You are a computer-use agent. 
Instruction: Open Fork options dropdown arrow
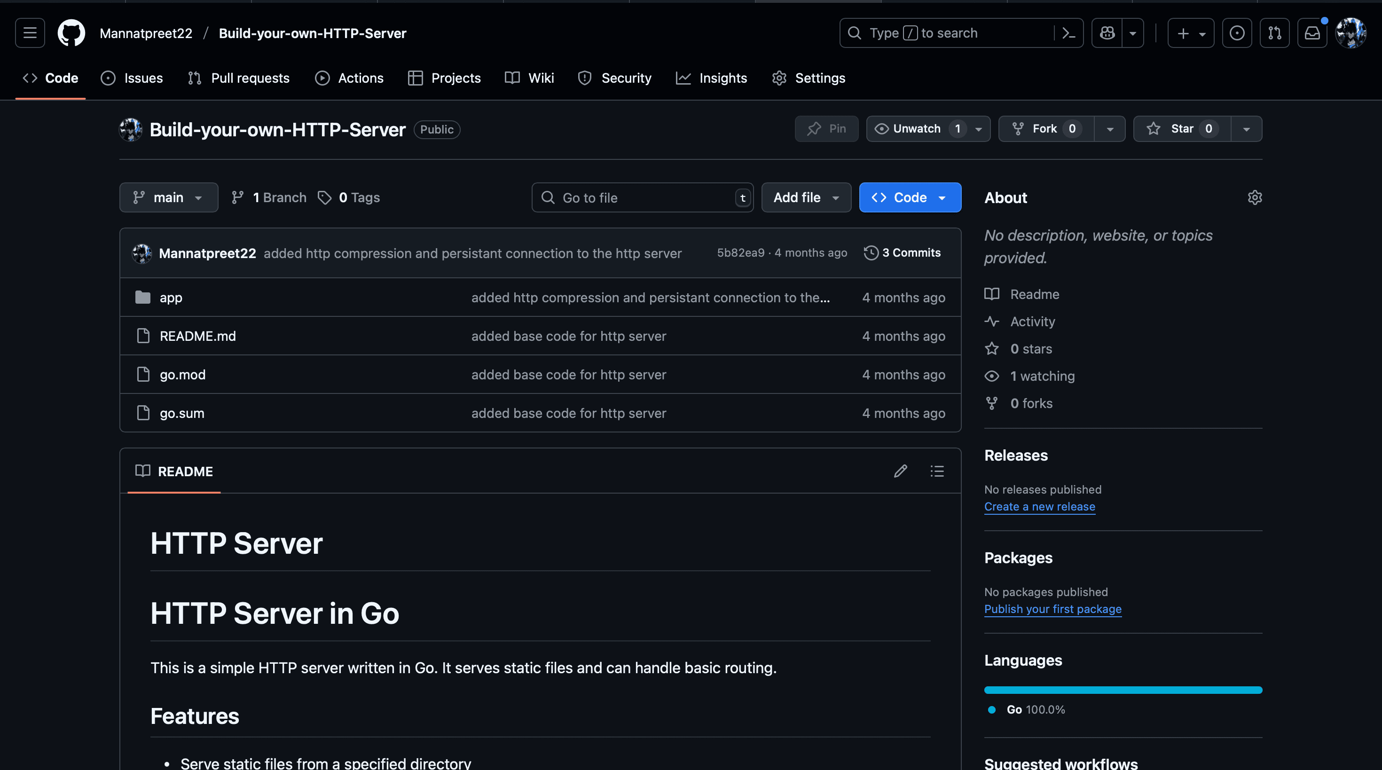coord(1110,129)
